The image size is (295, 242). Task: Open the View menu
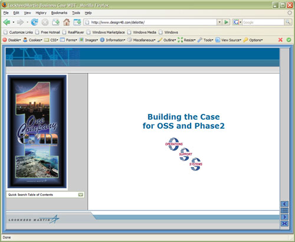pyautogui.click(x=27, y=13)
